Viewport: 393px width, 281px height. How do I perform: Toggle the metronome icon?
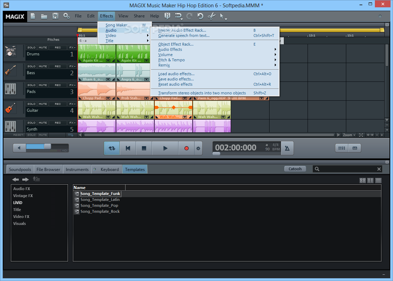tap(287, 148)
